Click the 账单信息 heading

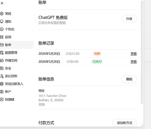pos(46,79)
